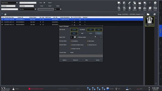Click Options button in Export Manager
Screen dimensions: 162x91
coord(65,60)
